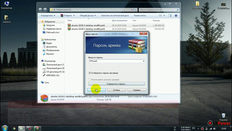Select Избранное in the sidebar

pyautogui.click(x=50, y=22)
